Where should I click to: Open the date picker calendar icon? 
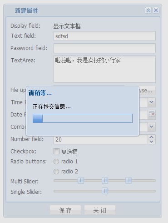[152, 114]
